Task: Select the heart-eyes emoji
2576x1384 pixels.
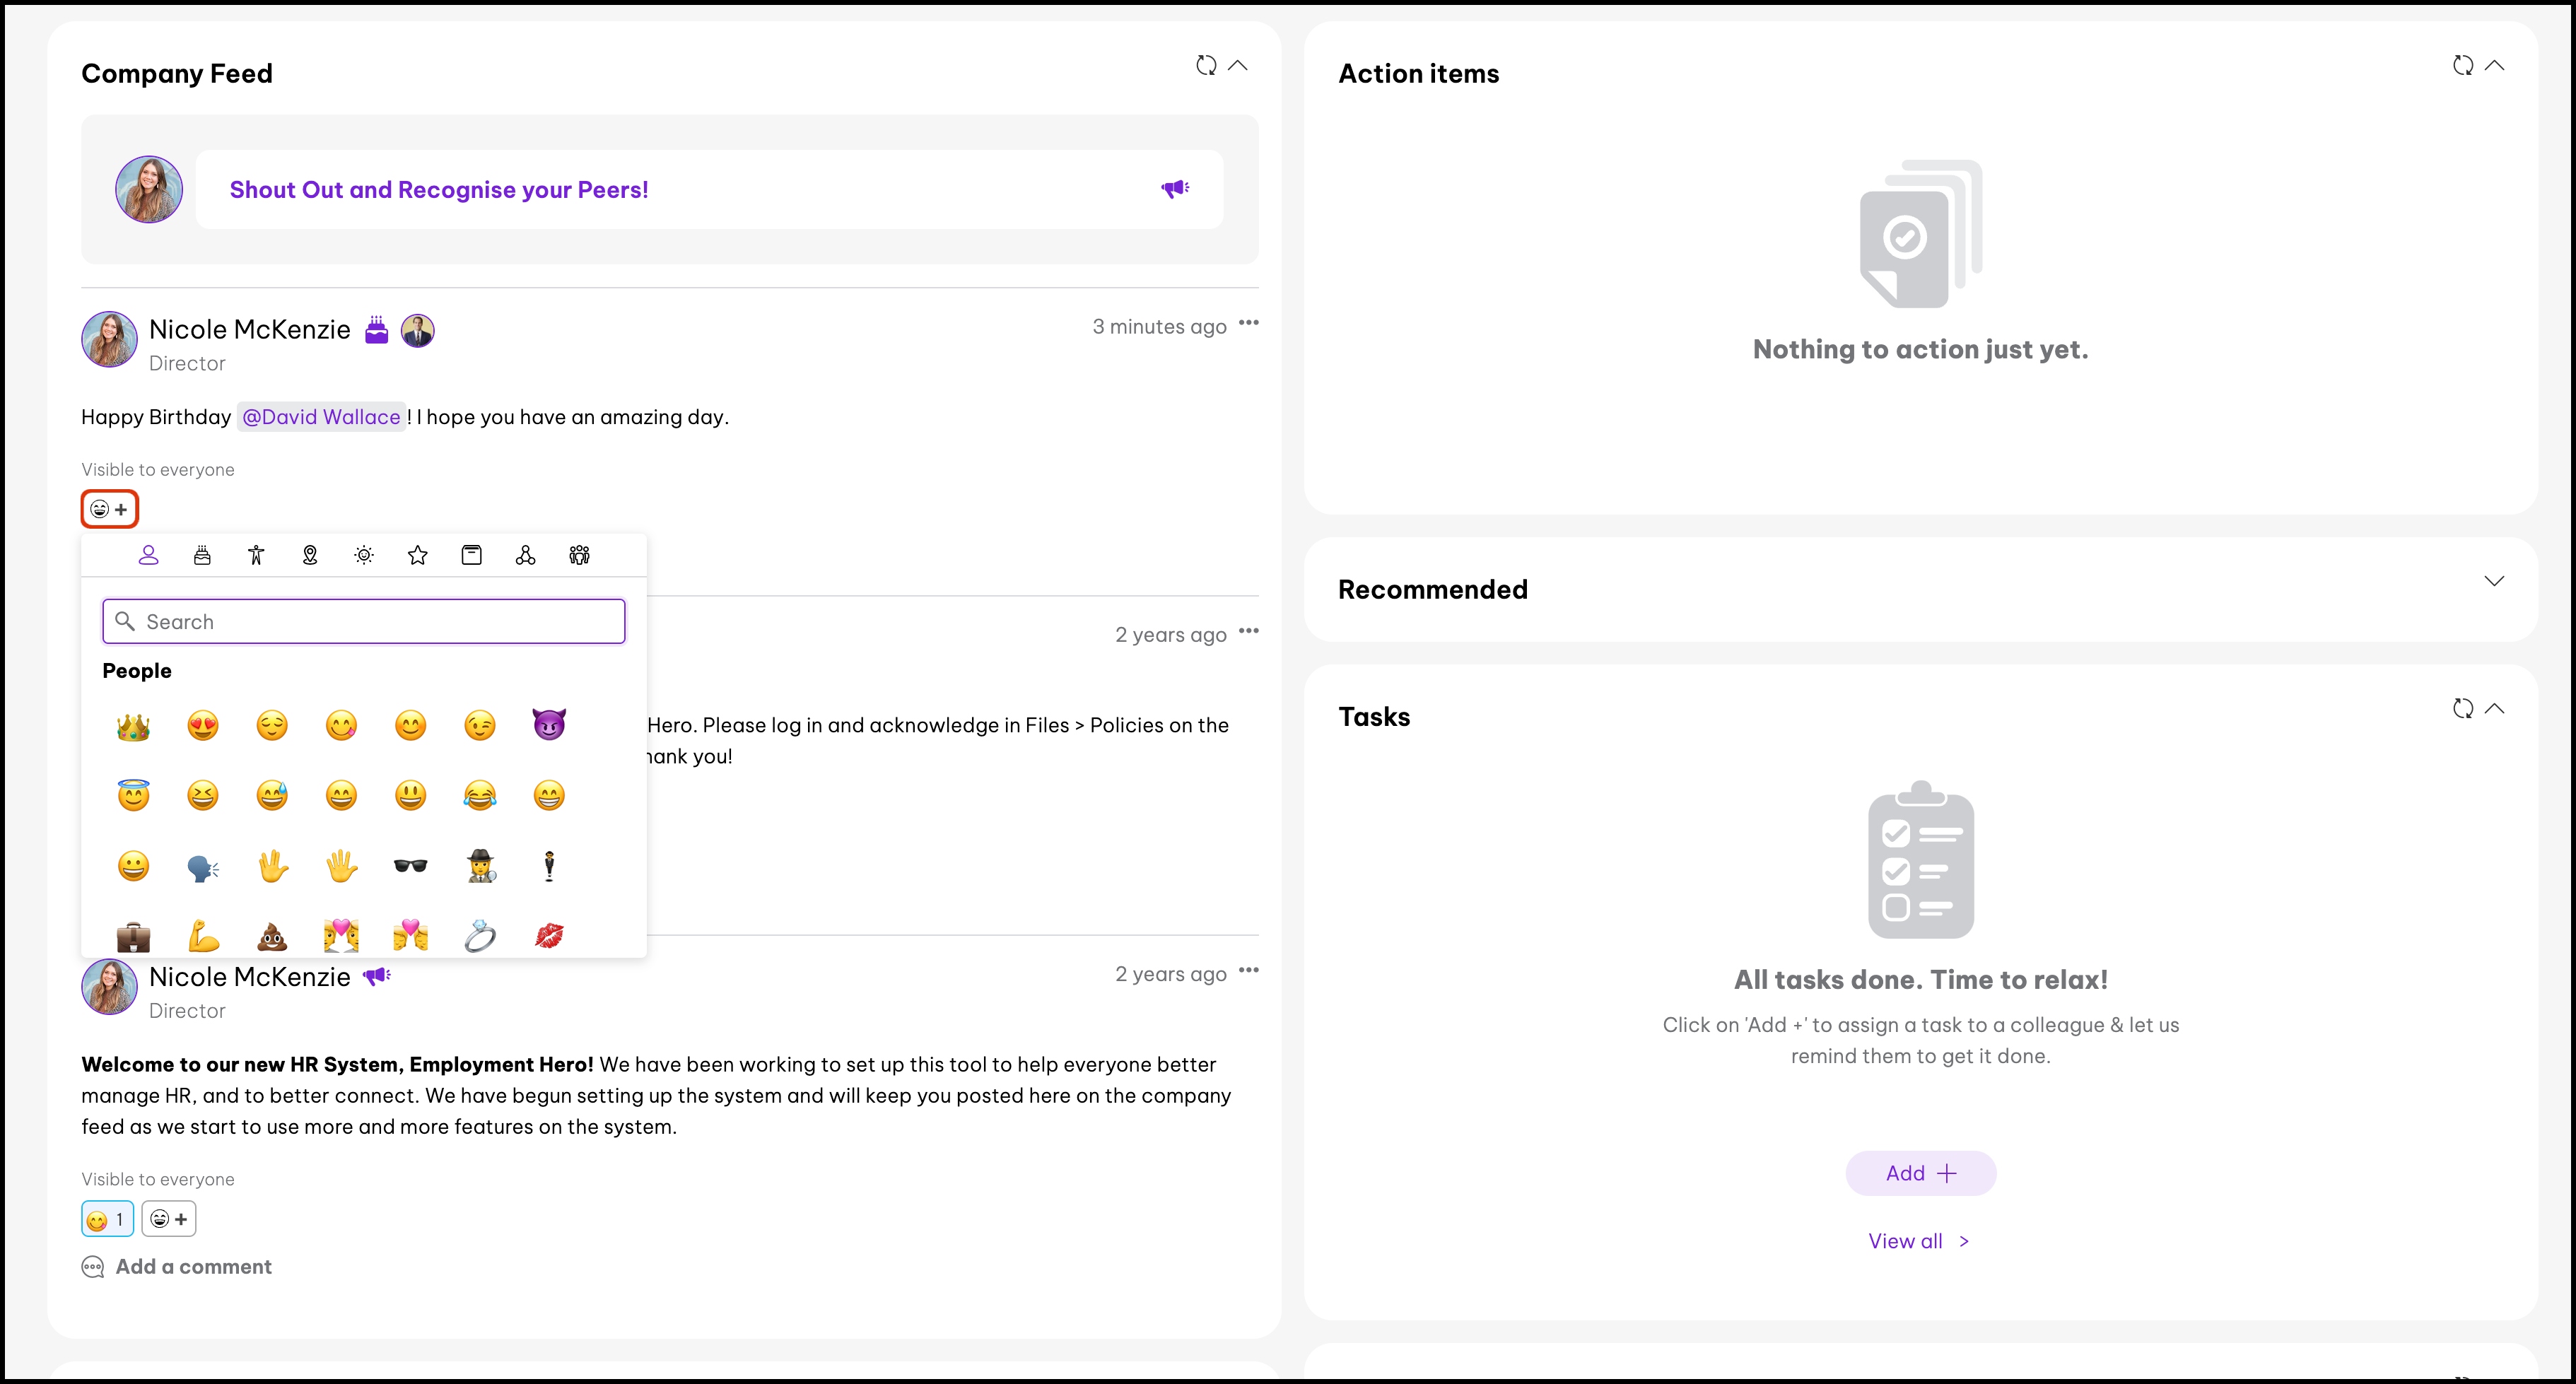Action: (203, 725)
